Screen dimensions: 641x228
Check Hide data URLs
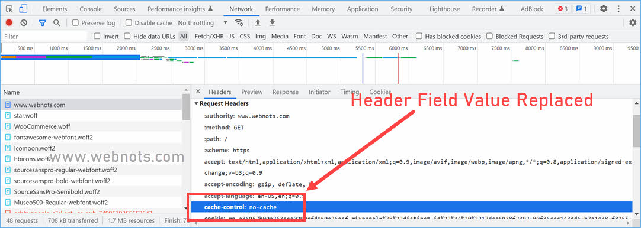click(127, 36)
